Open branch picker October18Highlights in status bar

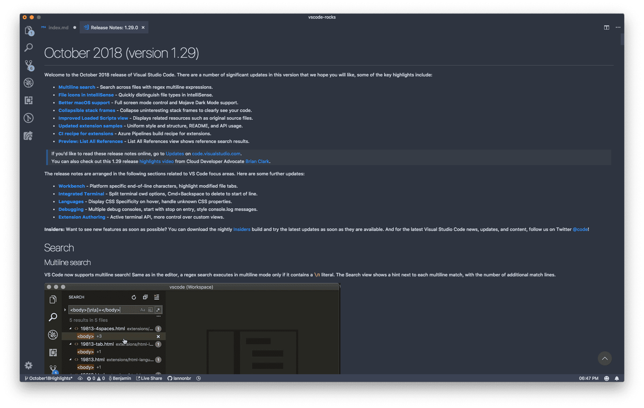point(48,378)
